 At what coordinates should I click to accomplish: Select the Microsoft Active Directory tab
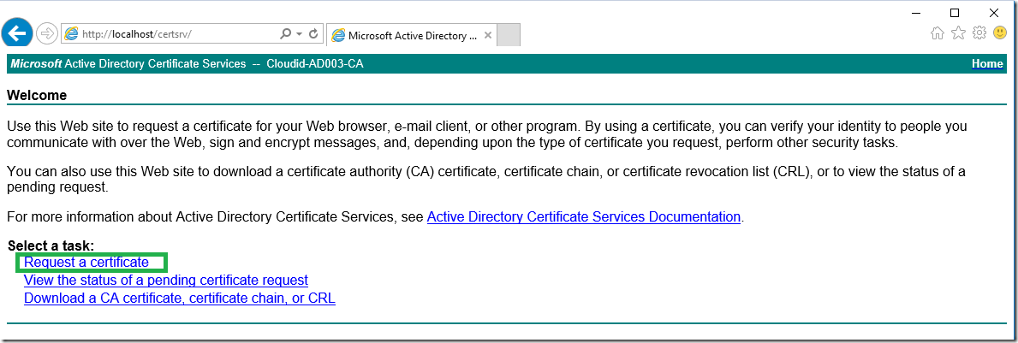coord(412,36)
